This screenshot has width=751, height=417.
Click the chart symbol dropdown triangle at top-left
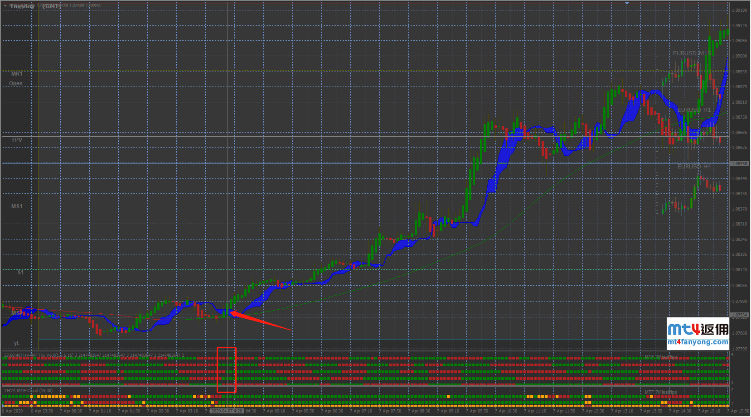pos(5,6)
